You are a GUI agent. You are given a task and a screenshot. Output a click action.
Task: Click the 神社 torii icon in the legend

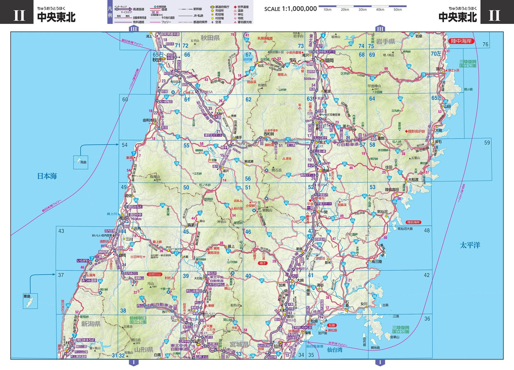pos(235,15)
